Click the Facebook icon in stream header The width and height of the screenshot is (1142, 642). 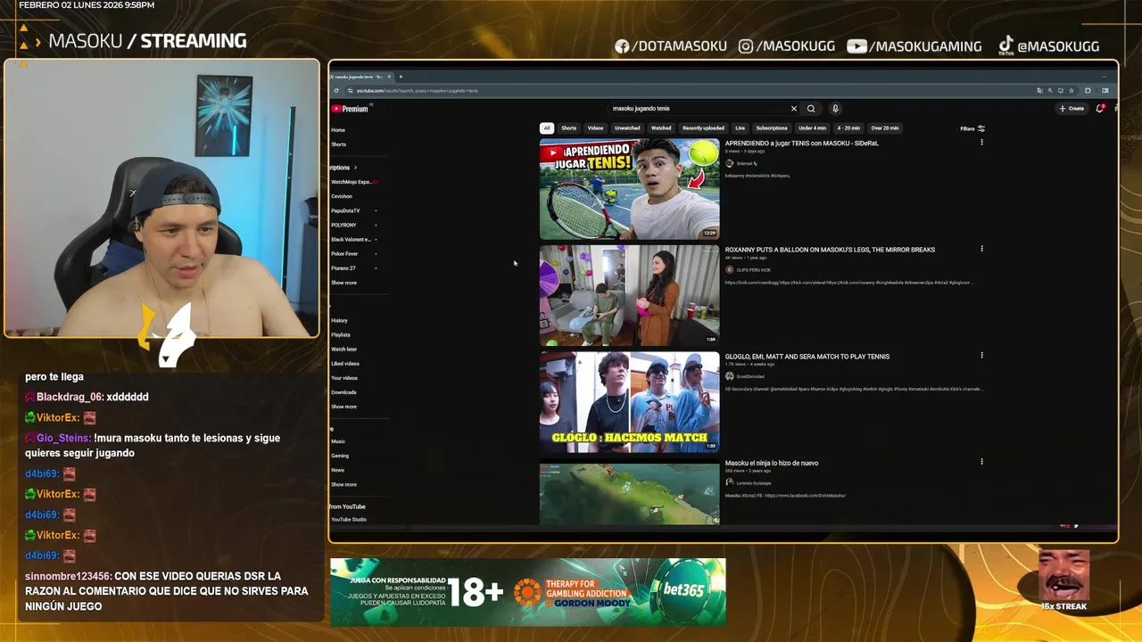[x=622, y=46]
